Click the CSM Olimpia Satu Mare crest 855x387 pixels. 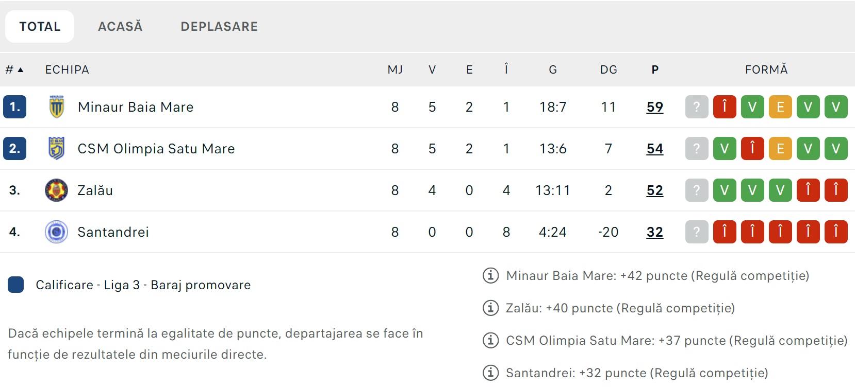click(x=57, y=149)
